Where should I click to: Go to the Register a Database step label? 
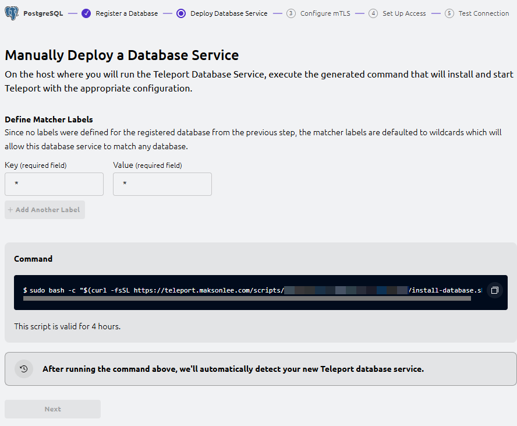coord(126,13)
